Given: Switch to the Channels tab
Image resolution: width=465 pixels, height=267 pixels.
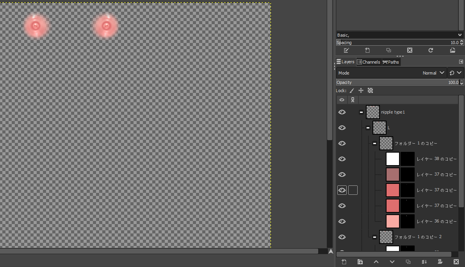Looking at the screenshot, I should pyautogui.click(x=369, y=62).
